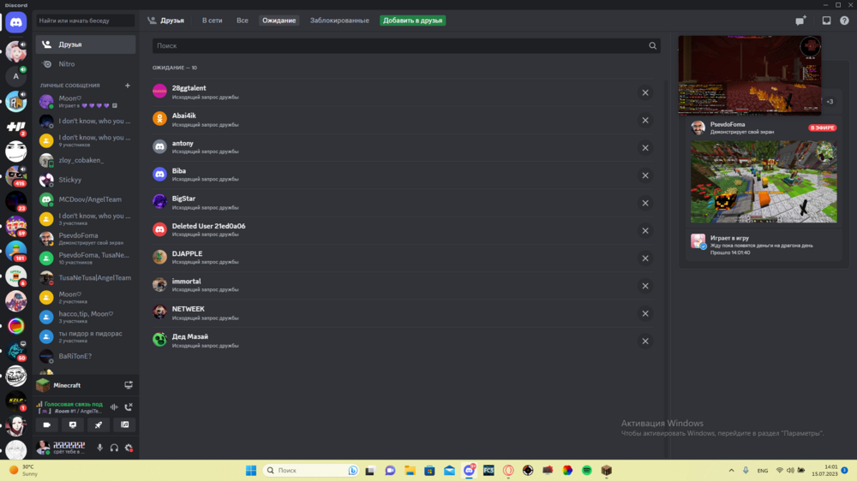Open MCDoov/AngelTeam conversation
The height and width of the screenshot is (481, 857).
86,199
